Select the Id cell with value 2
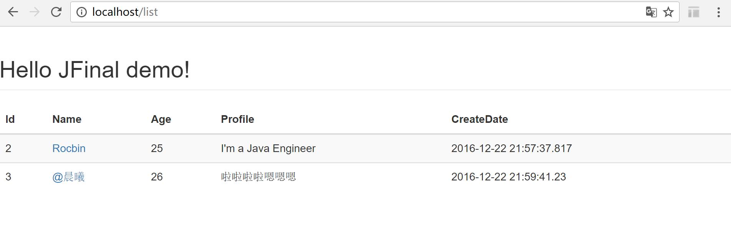731x248 pixels. coord(8,148)
